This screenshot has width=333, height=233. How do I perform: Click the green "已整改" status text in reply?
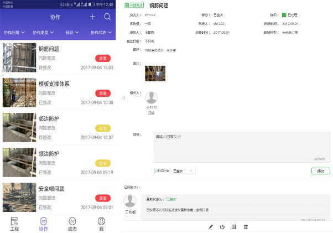tap(171, 199)
